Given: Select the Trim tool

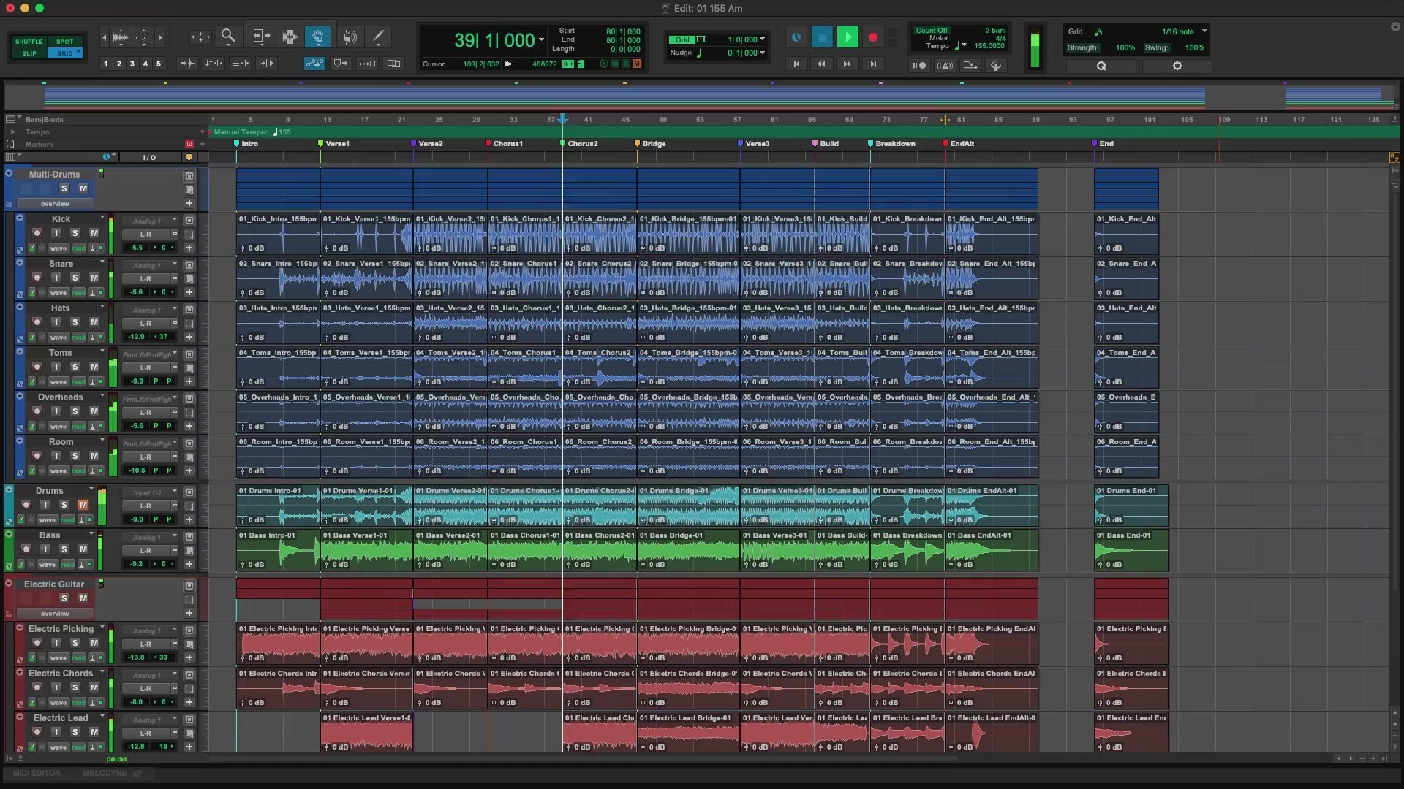Looking at the screenshot, I should click(x=261, y=37).
